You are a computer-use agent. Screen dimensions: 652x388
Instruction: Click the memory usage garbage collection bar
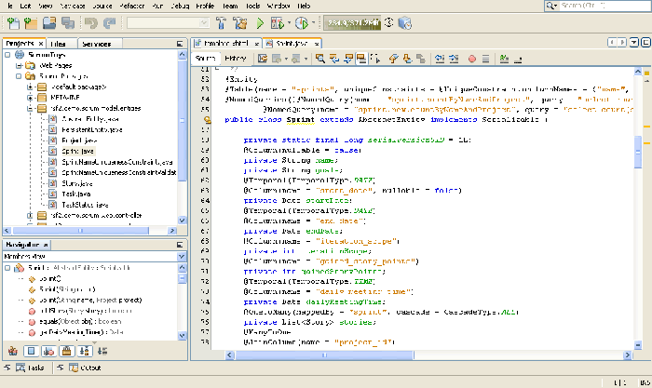[x=353, y=23]
